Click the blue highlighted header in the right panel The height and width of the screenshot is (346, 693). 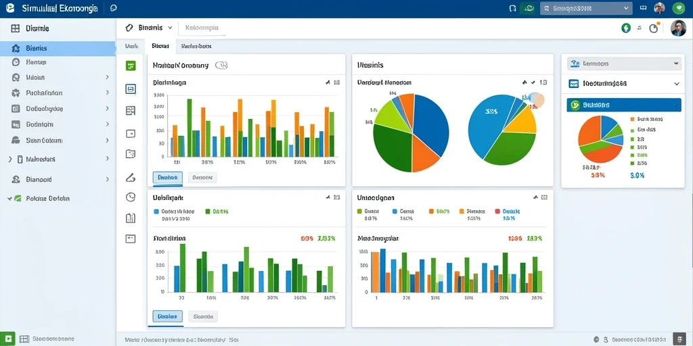click(x=624, y=105)
